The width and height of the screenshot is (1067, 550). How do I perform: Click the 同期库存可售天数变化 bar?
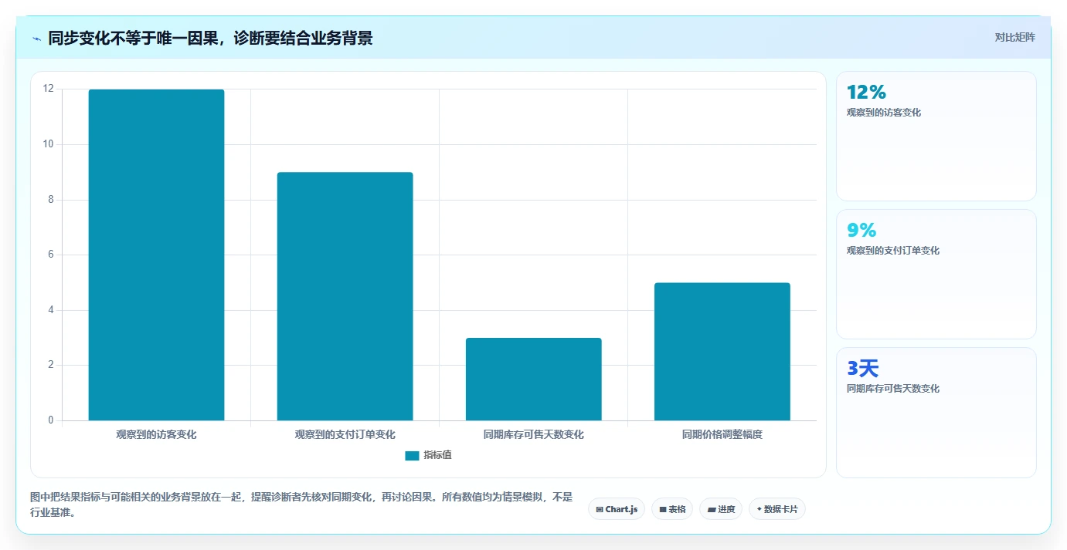533,379
